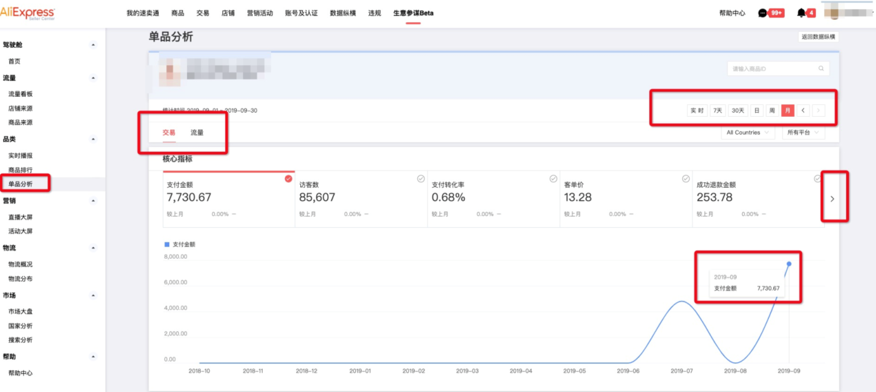Screen dimensions: 876x392
Task: Open 我的速卖通 in top navigation
Action: coord(143,13)
